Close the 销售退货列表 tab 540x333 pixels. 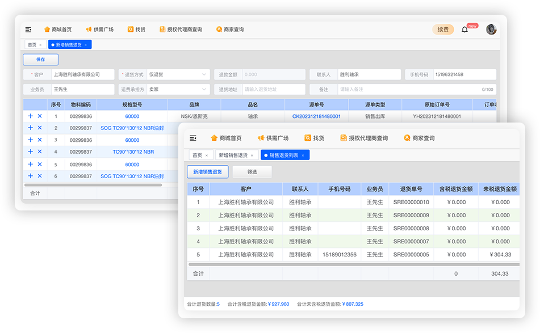[x=303, y=155]
